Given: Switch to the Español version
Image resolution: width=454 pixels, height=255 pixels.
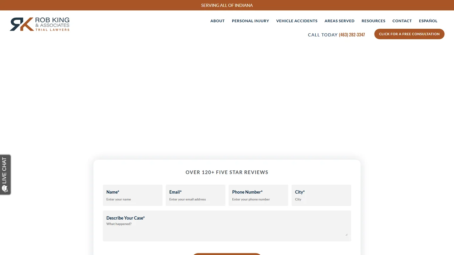Looking at the screenshot, I should [428, 21].
